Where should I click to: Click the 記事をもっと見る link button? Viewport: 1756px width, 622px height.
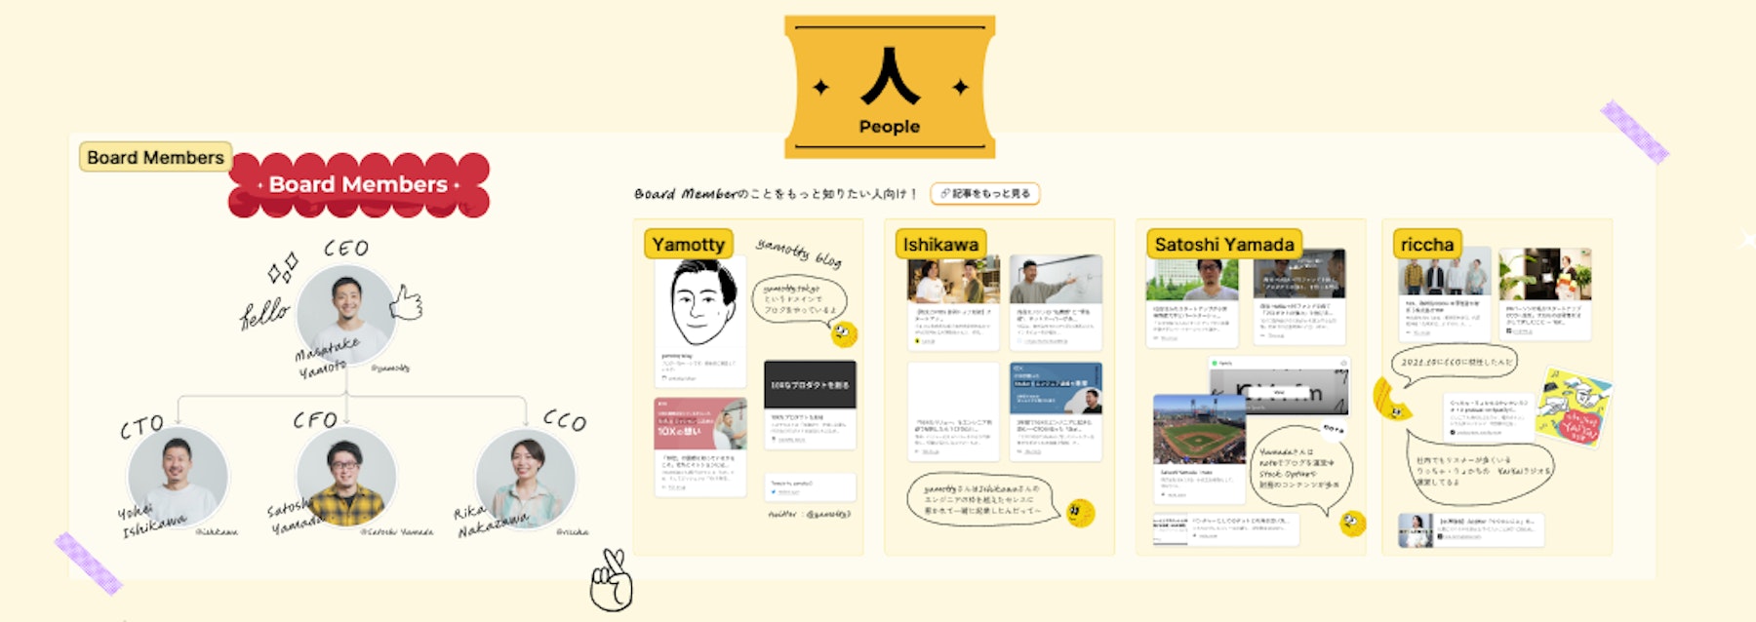click(984, 193)
